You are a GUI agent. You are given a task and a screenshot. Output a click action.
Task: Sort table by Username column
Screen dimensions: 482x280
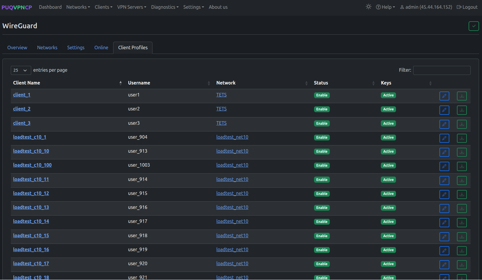pyautogui.click(x=169, y=83)
